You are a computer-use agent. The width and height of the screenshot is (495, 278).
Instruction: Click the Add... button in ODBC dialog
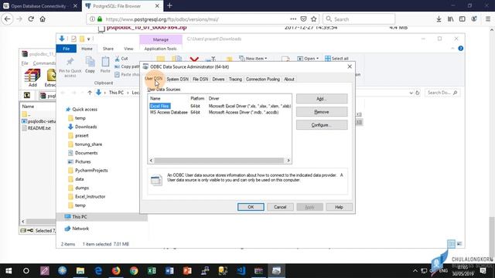tap(322, 99)
